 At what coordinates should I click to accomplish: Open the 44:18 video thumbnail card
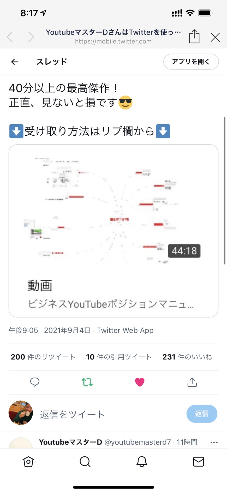pos(113,231)
